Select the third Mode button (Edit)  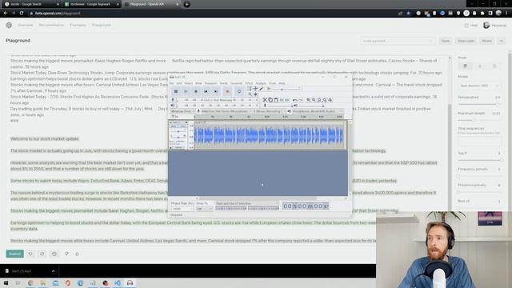[x=494, y=66]
